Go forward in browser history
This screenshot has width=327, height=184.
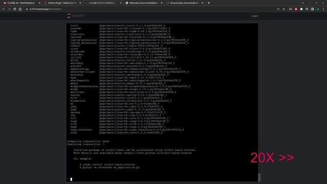coord(9,9)
